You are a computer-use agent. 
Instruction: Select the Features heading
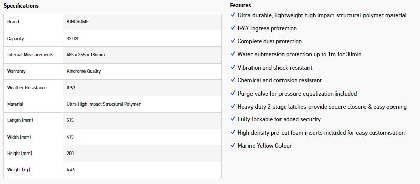click(240, 5)
